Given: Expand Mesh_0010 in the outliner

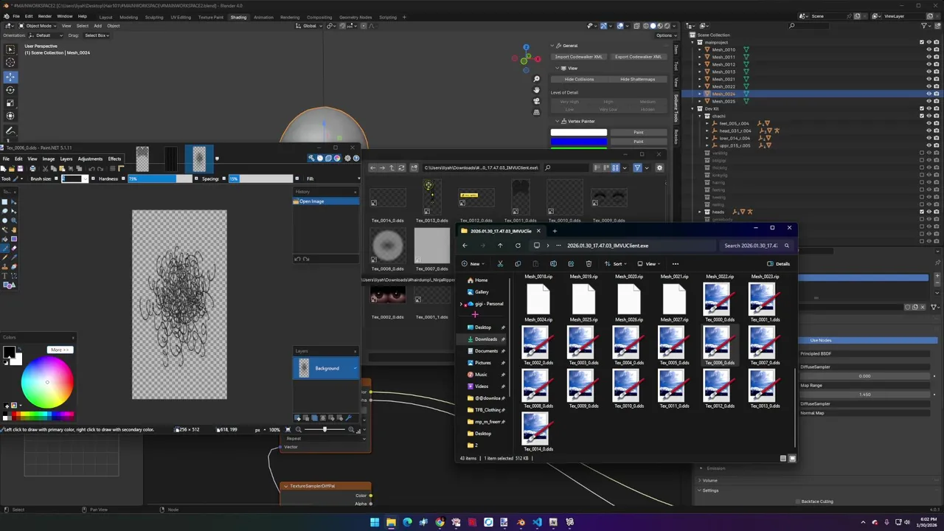Looking at the screenshot, I should click(x=701, y=49).
